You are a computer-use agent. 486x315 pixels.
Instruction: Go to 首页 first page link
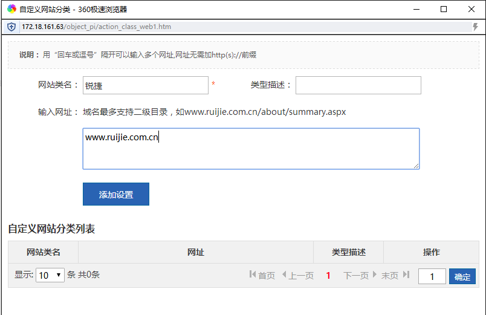(x=262, y=275)
